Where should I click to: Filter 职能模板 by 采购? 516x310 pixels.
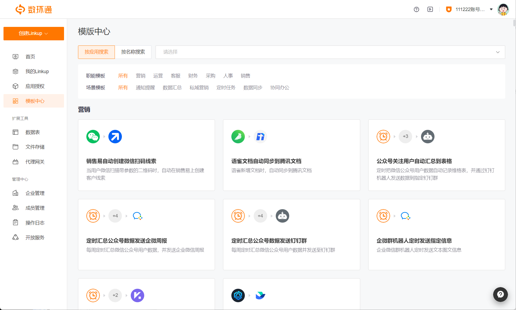[x=210, y=76]
